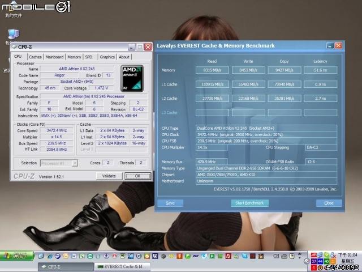
Task: Click OK in the CPU-Z window
Action: tap(138, 176)
